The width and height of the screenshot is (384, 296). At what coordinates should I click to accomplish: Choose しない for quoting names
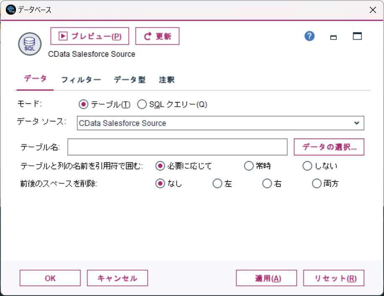[x=307, y=166]
